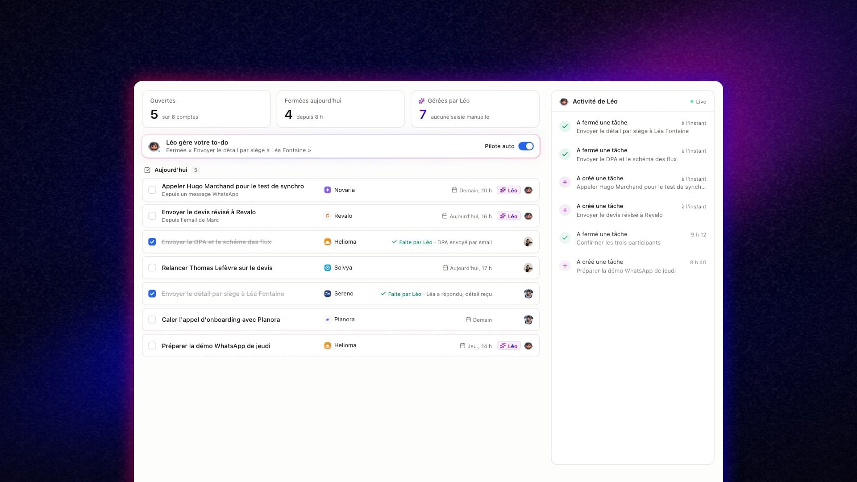Click the Revalo account logo icon
This screenshot has width=857, height=482.
click(327, 216)
